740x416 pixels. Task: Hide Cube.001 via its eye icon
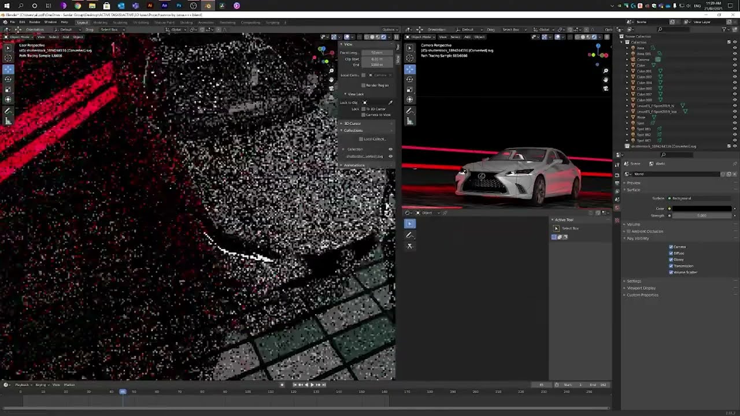point(735,71)
